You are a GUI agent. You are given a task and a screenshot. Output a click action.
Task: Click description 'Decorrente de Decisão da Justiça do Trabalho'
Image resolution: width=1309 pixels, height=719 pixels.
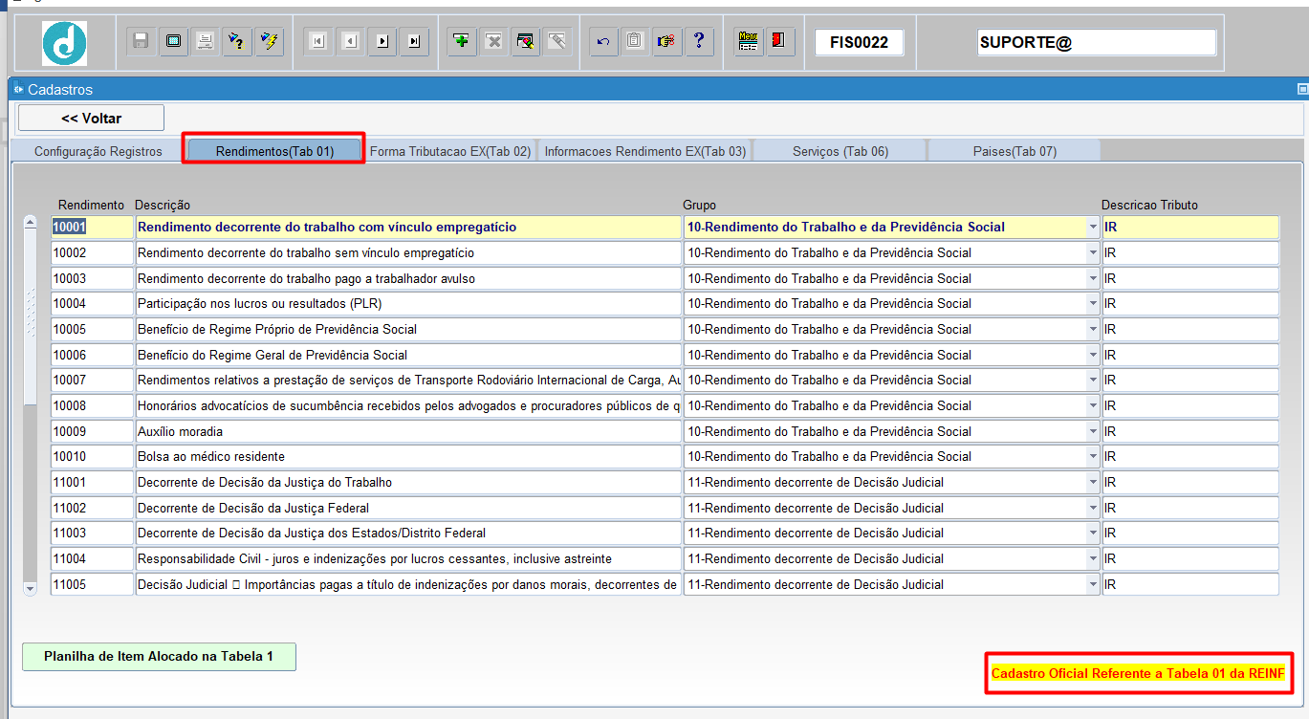pyautogui.click(x=408, y=483)
